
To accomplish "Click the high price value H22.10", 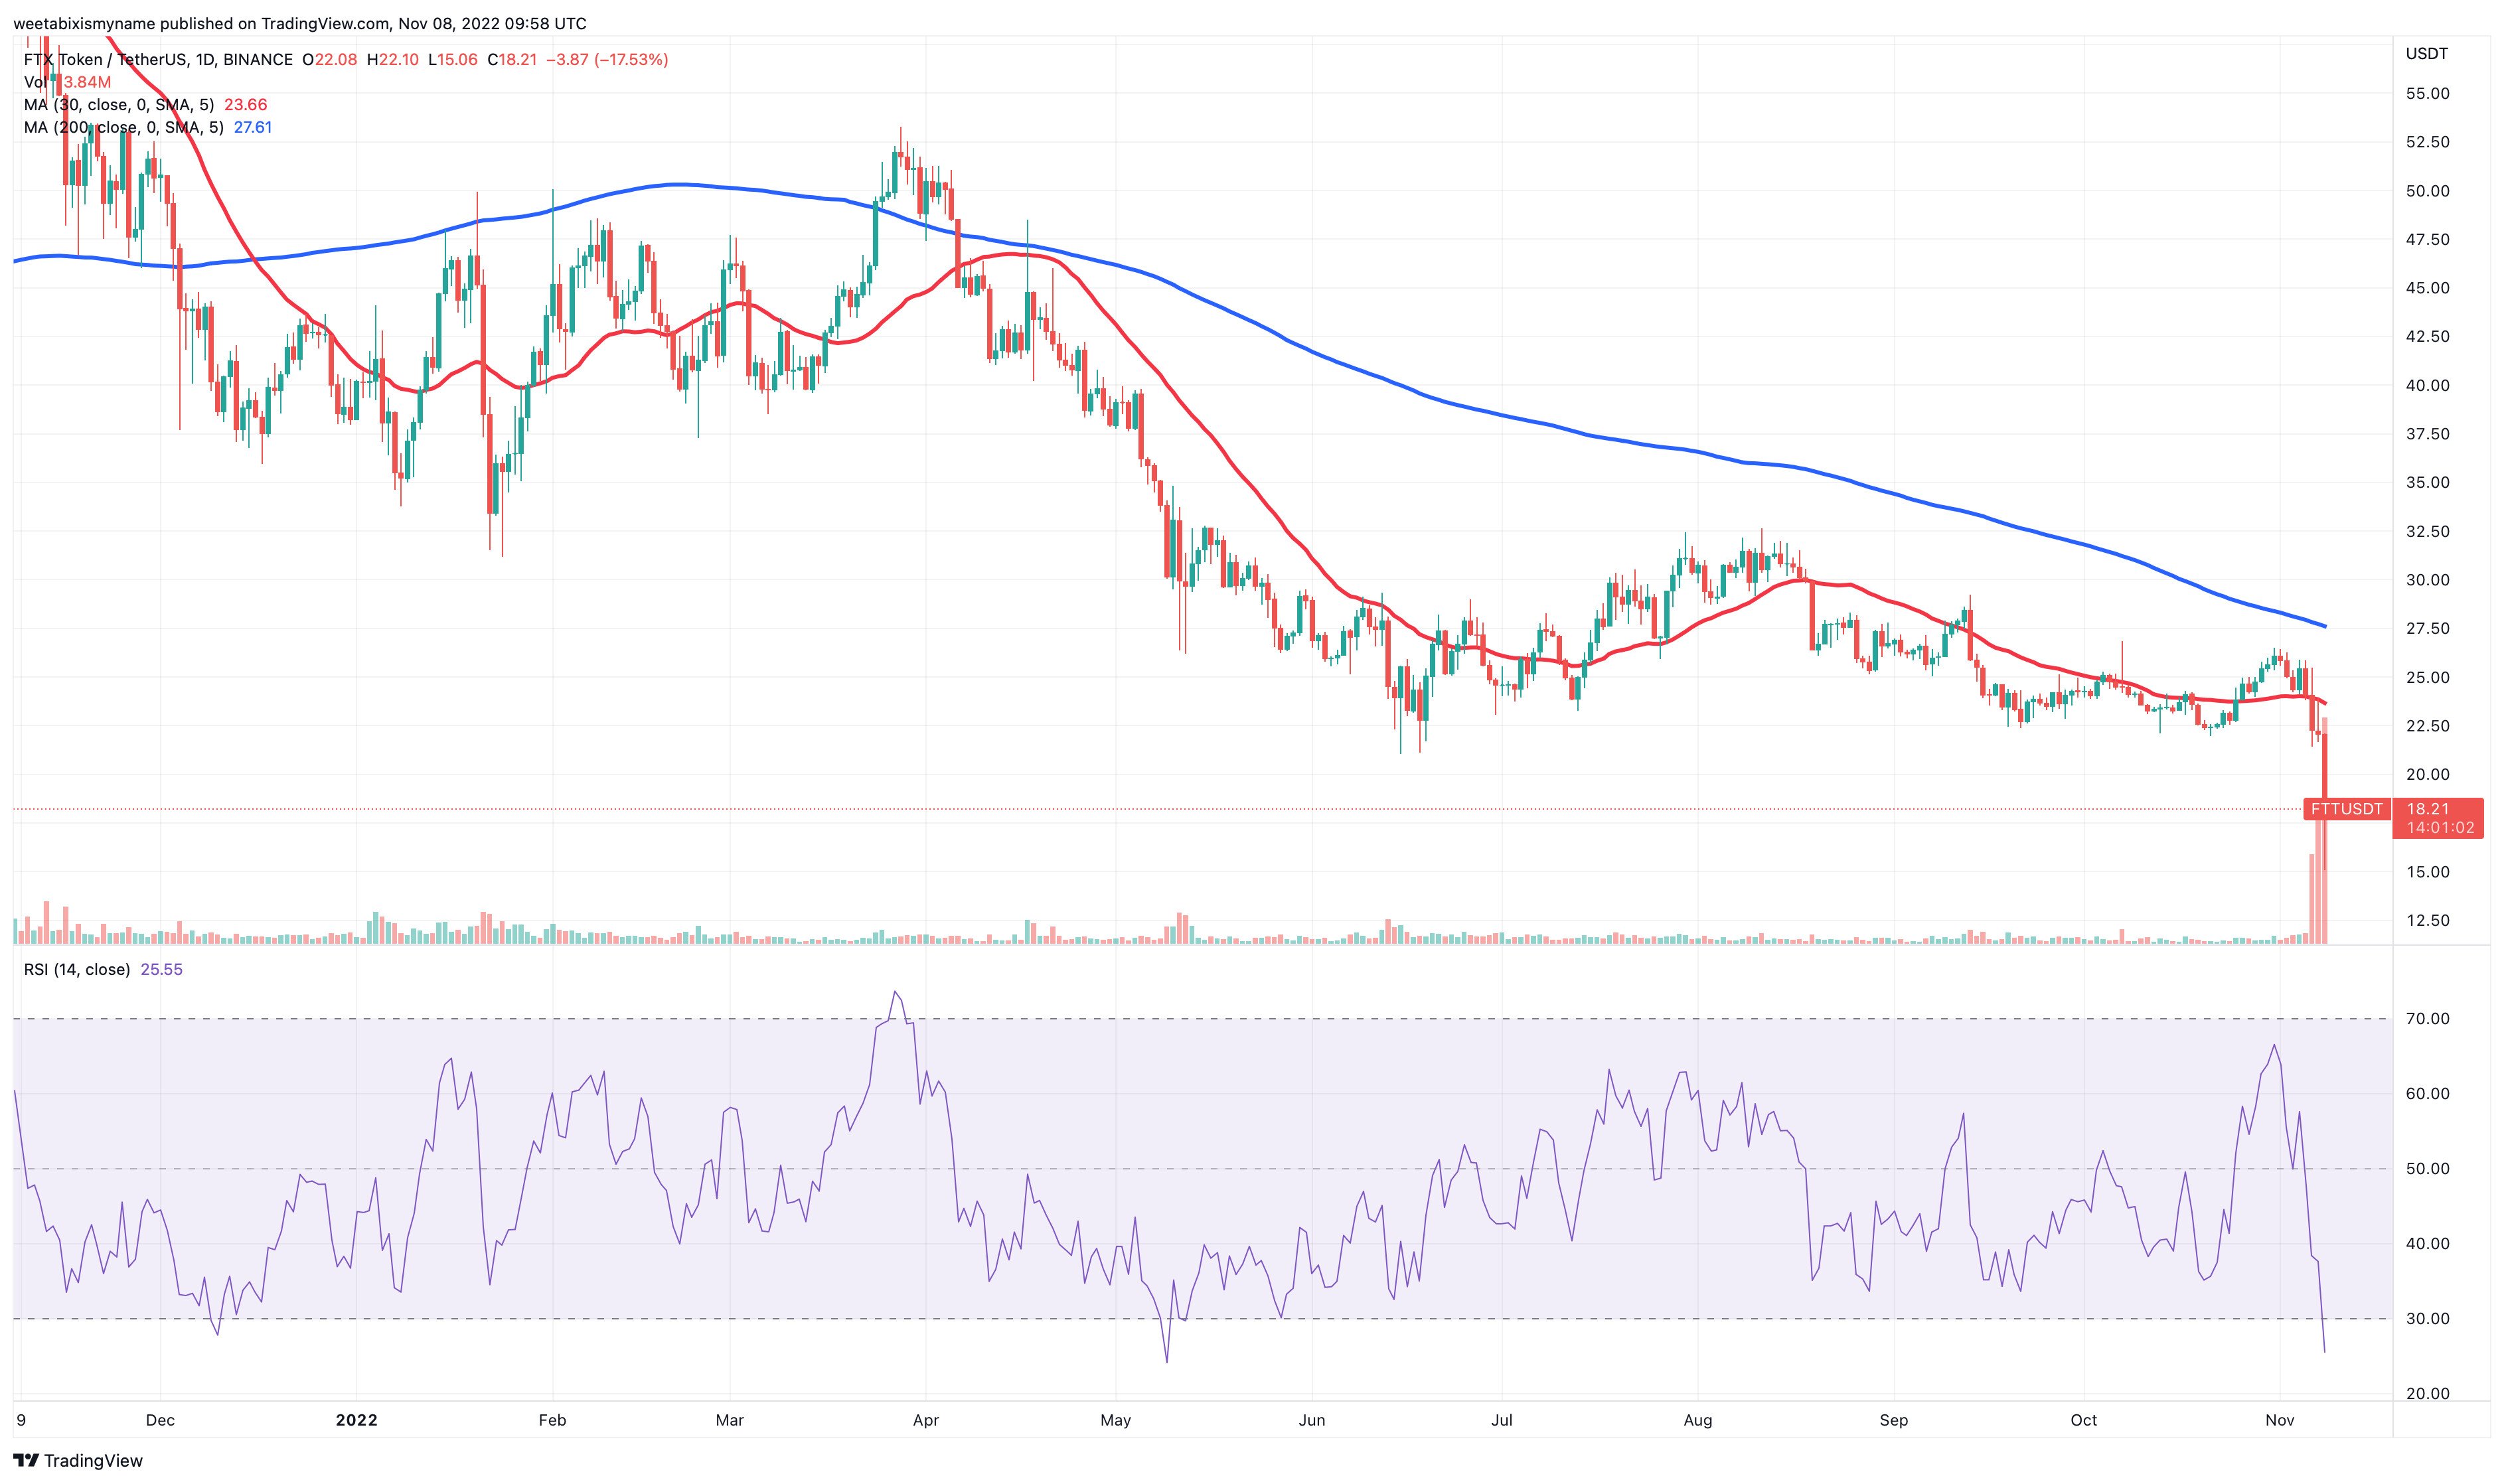I will coord(394,60).
